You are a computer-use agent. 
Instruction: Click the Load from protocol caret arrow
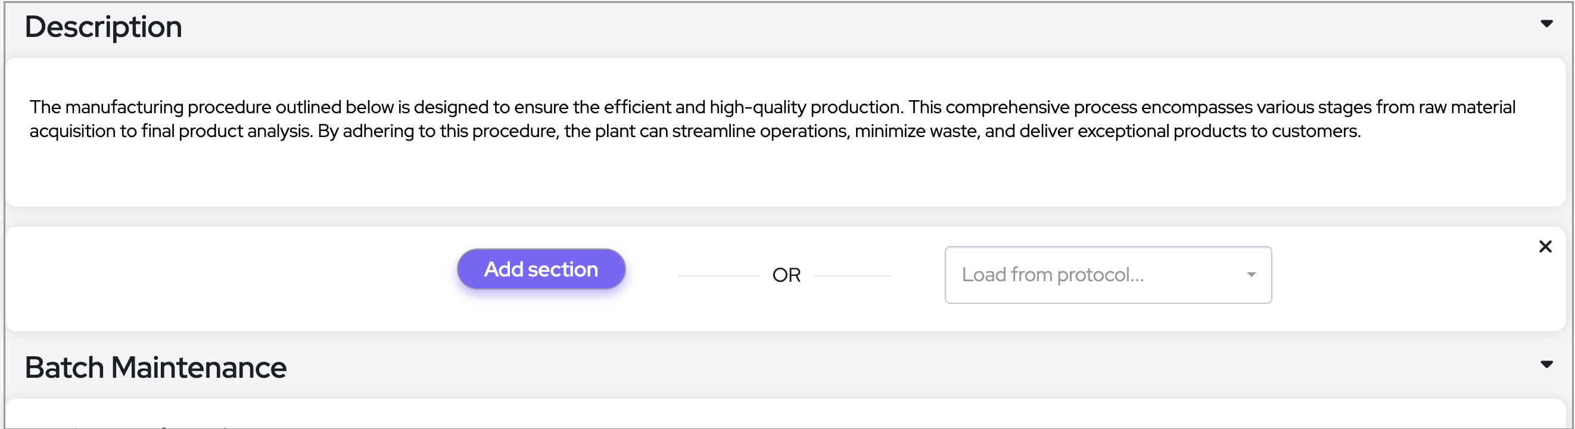coord(1251,275)
